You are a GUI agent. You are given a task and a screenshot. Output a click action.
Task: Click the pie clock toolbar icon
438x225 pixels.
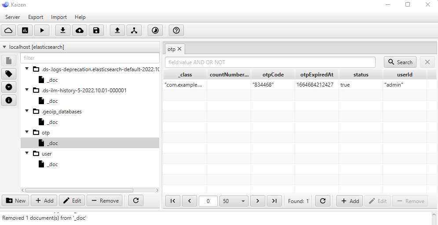pos(155,30)
